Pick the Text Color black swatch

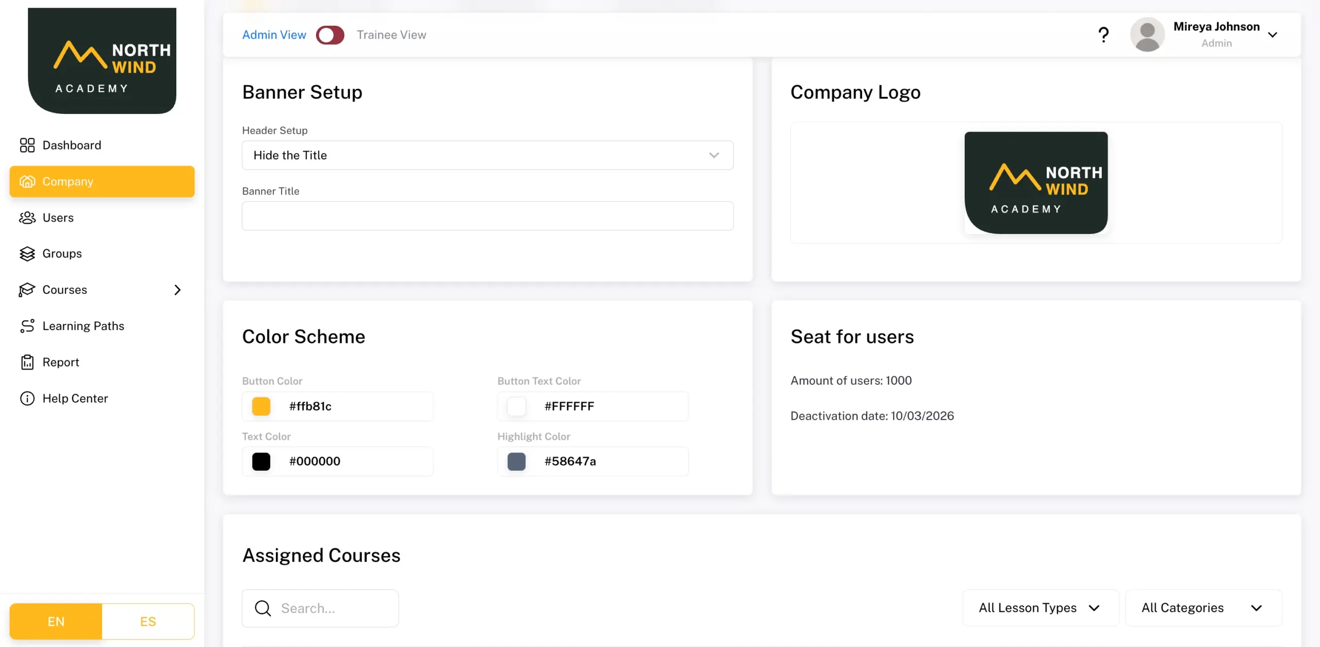(261, 461)
